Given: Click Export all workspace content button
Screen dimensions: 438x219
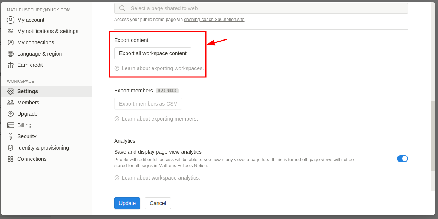Looking at the screenshot, I should click(x=153, y=53).
